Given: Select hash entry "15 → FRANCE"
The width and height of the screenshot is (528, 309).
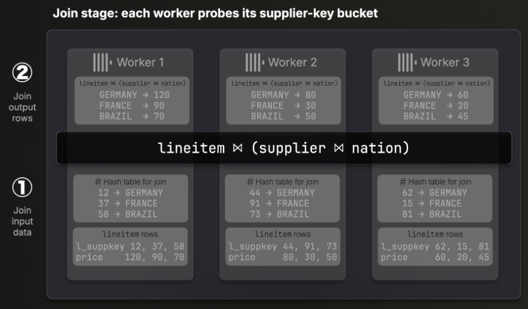Looking at the screenshot, I should tap(432, 203).
